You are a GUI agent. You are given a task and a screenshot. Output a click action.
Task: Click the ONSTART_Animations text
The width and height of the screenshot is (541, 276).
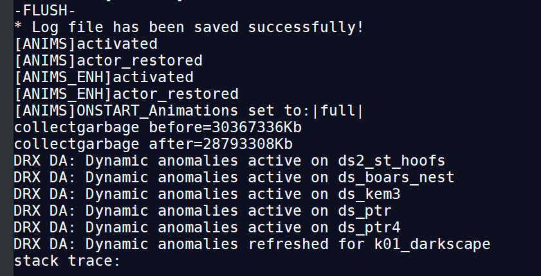coord(157,111)
